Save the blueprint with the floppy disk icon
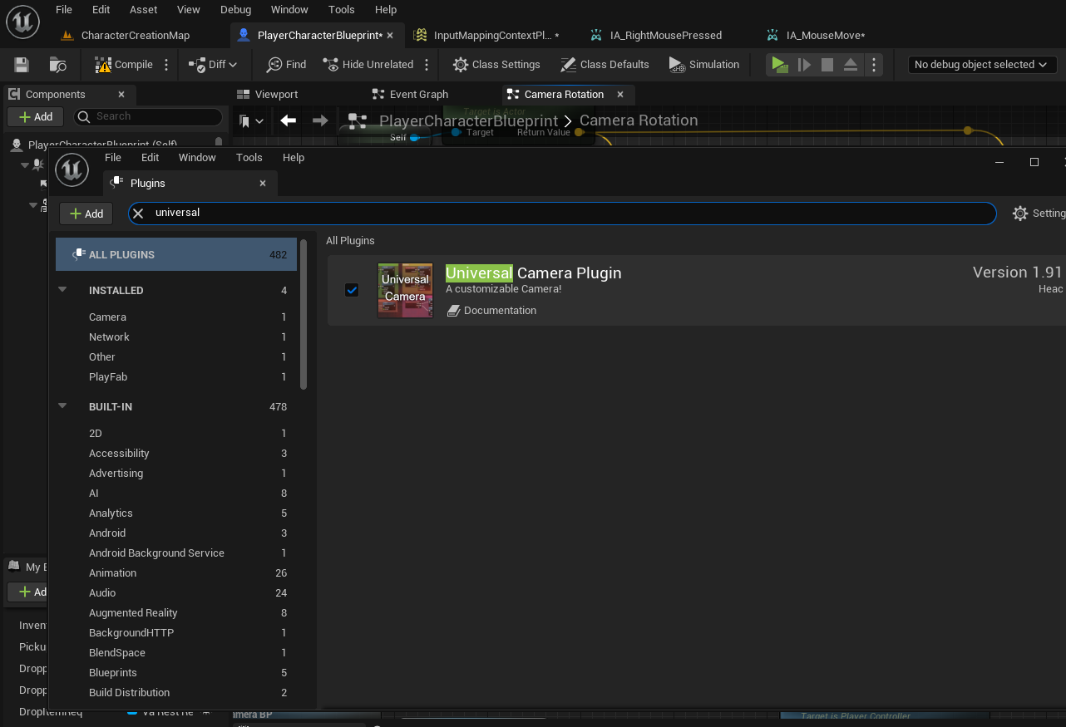Screen dimensions: 1066x727 pyautogui.click(x=22, y=64)
